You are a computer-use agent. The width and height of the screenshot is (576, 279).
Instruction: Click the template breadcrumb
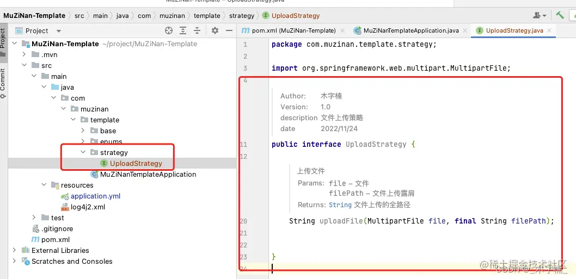point(207,16)
